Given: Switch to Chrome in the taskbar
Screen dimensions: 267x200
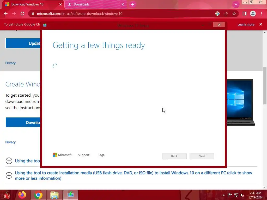Looking at the screenshot, I should (38, 195).
